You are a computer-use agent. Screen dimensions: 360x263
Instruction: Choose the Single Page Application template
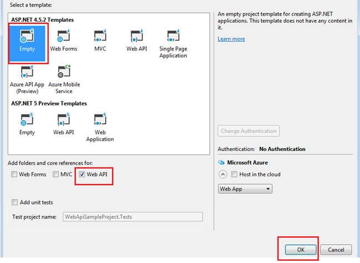173,44
